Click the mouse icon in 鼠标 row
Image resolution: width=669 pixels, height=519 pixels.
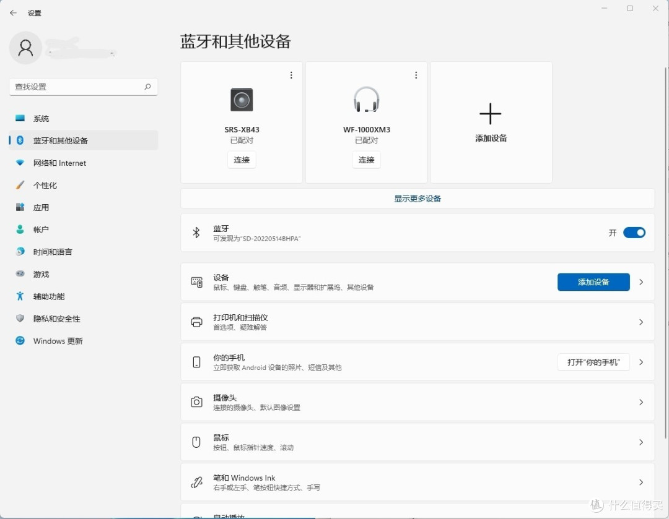(196, 442)
